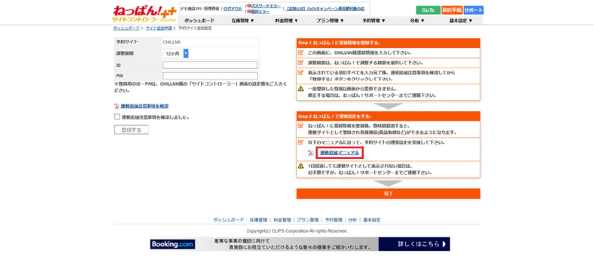Click the footer 基本設定 link
Image resolution: width=594 pixels, height=279 pixels.
372,220
